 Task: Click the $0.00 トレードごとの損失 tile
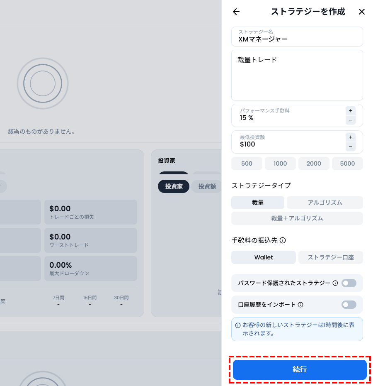pyautogui.click(x=91, y=212)
